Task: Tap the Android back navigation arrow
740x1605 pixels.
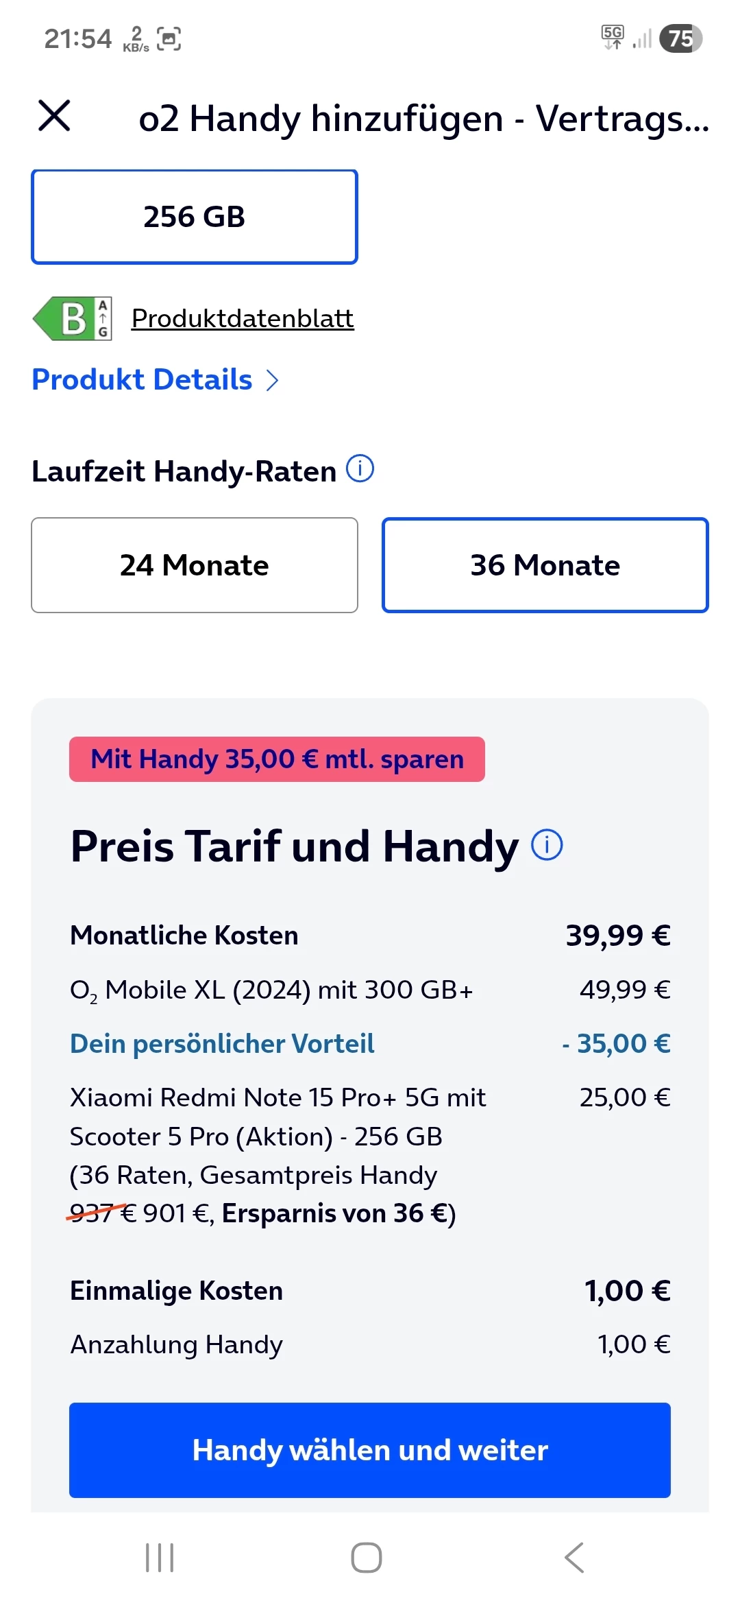Action: [574, 1558]
